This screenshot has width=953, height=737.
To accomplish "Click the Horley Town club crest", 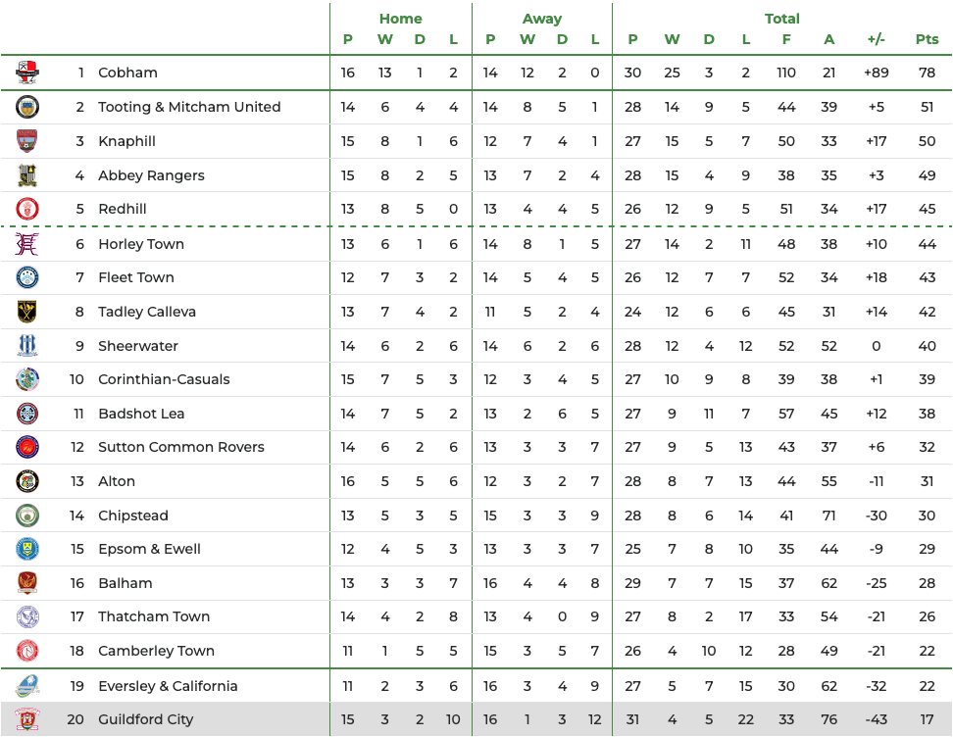I will (27, 244).
